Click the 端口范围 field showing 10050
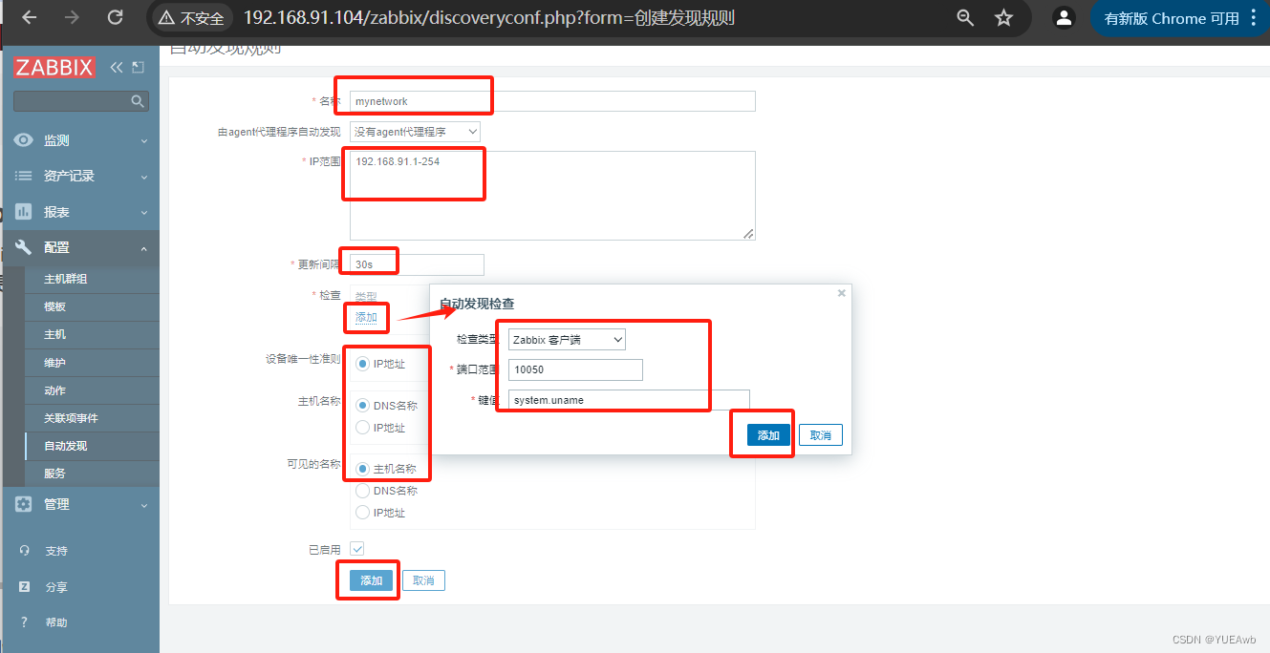The height and width of the screenshot is (653, 1270). click(x=575, y=369)
